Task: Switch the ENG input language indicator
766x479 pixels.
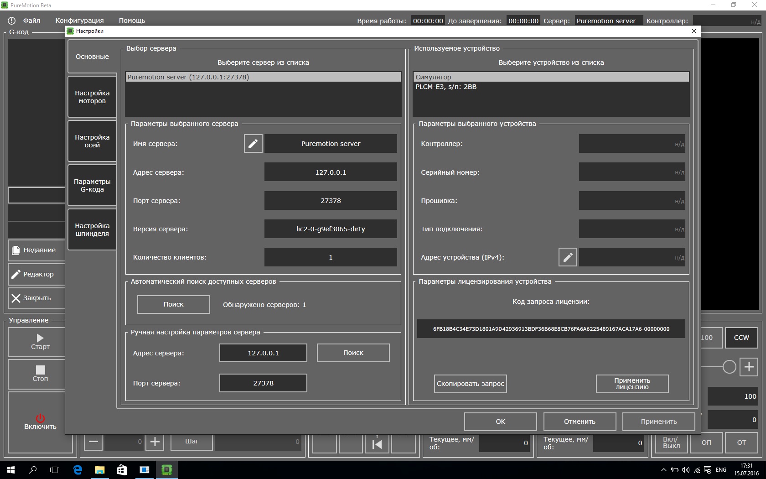Action: 721,470
